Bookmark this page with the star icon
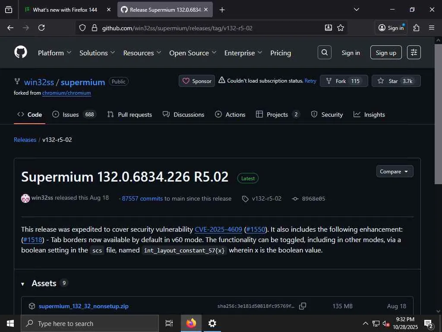Image resolution: width=442 pixels, height=332 pixels. point(341,28)
